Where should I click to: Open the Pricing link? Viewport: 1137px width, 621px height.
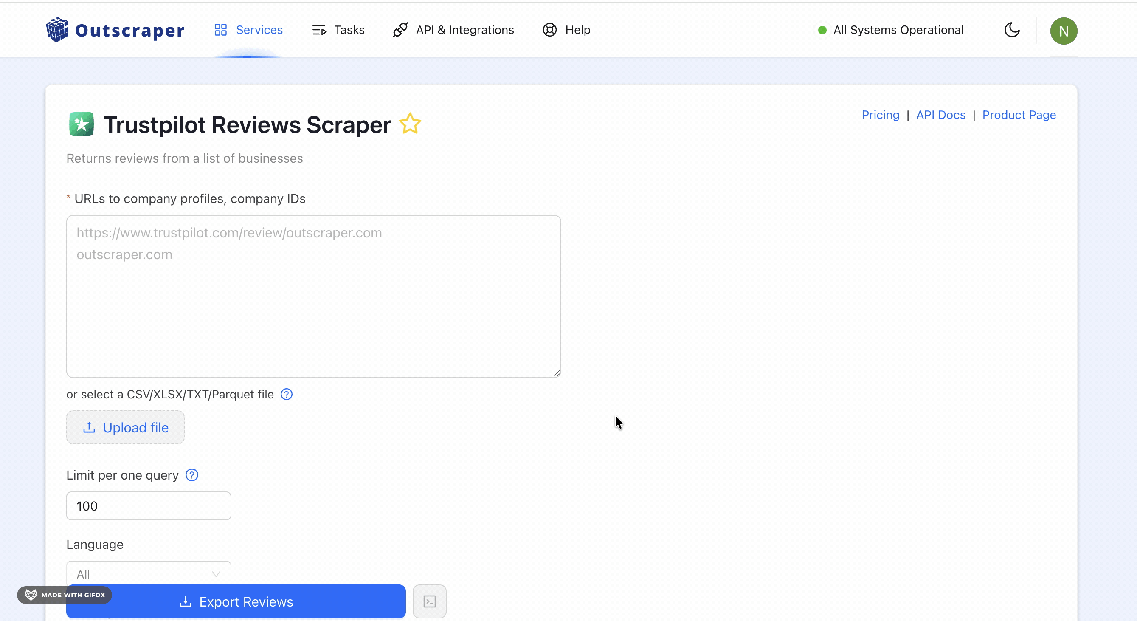point(880,114)
